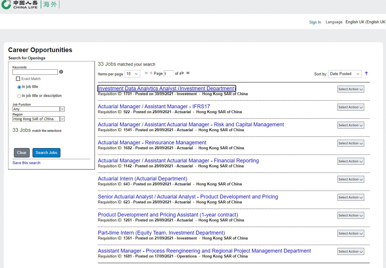Open the Sort by Date Posted dropdown
386x268 pixels.
click(x=345, y=74)
